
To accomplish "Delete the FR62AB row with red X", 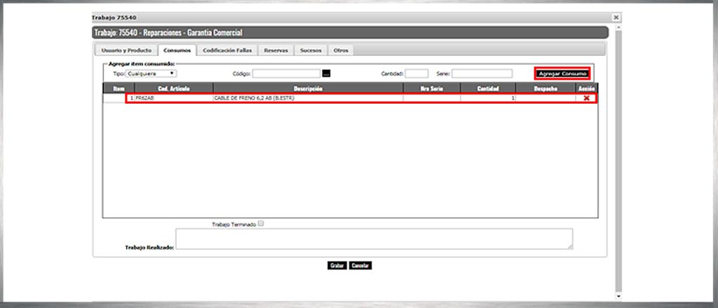I will (x=586, y=99).
